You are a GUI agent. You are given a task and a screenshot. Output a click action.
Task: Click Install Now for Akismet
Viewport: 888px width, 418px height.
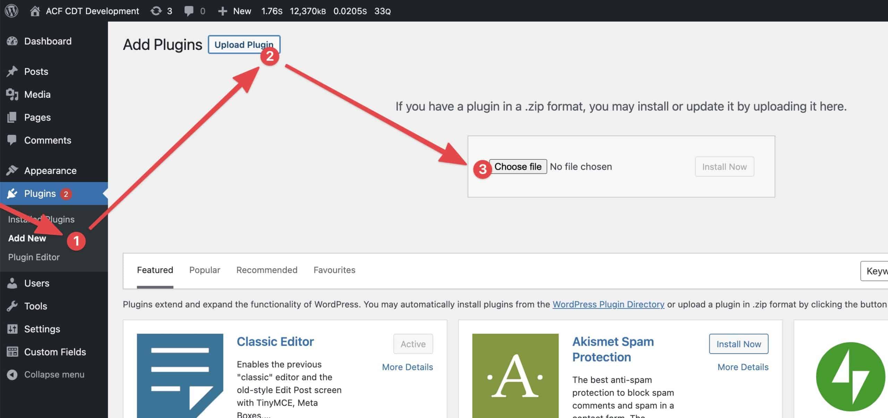click(x=738, y=344)
